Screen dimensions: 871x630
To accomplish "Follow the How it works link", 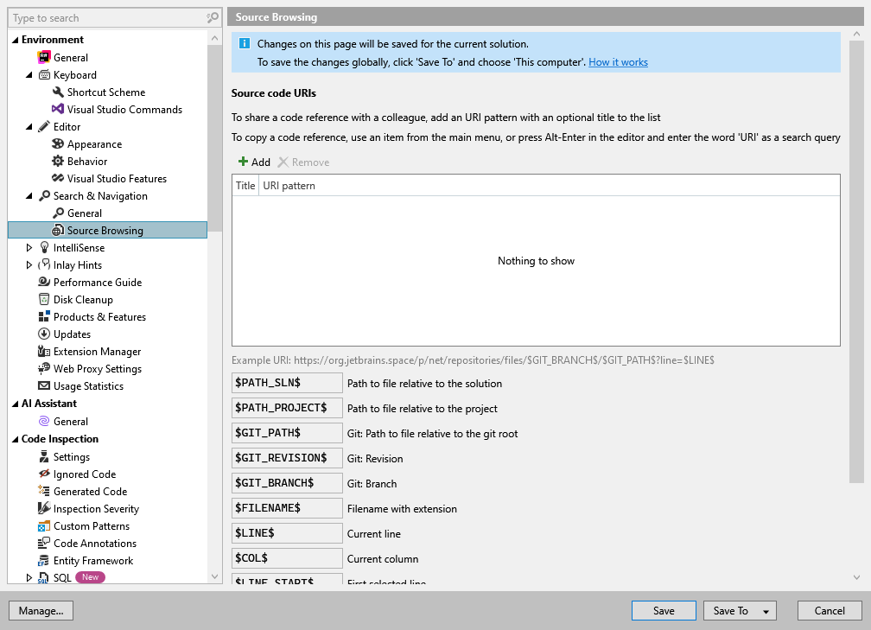I will (619, 61).
